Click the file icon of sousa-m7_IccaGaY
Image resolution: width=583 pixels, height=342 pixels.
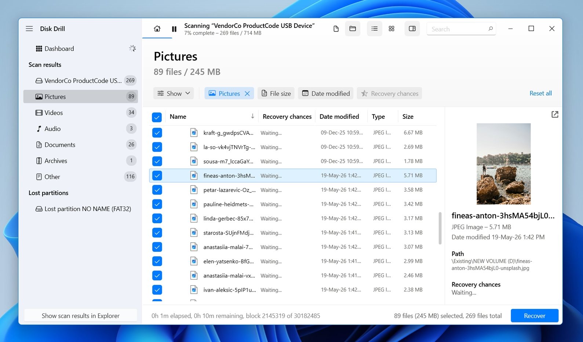coord(194,161)
